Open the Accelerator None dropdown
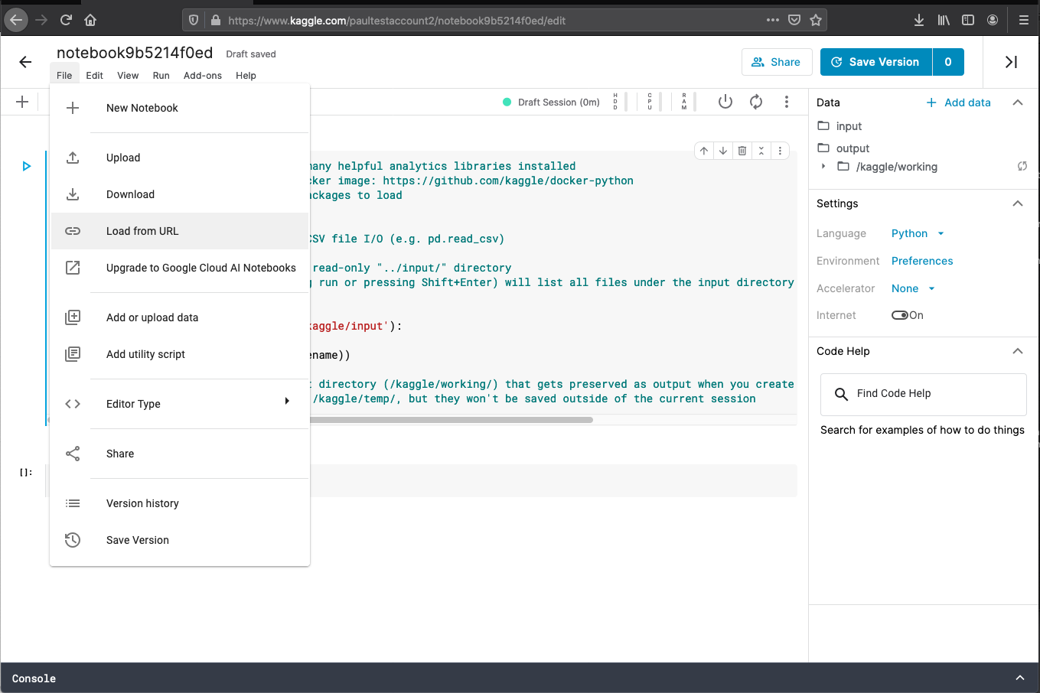Screen dimensions: 1040x693 tap(913, 288)
